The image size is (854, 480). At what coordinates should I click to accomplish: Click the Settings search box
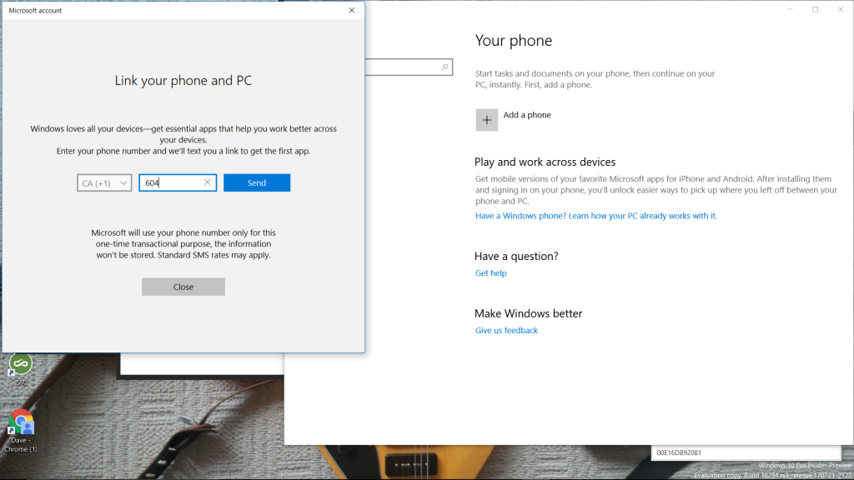[409, 67]
